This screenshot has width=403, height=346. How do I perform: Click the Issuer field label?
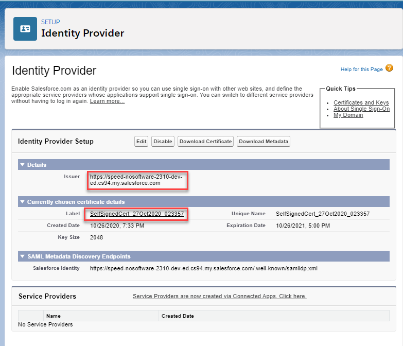[x=72, y=177]
